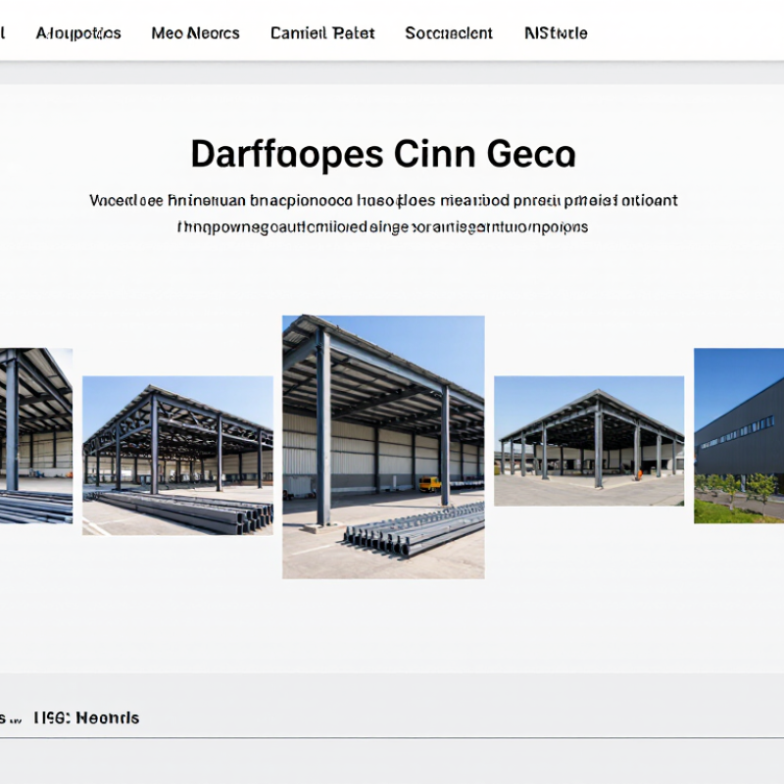
Task: Open the large center steel canopy photo
Action: [383, 447]
